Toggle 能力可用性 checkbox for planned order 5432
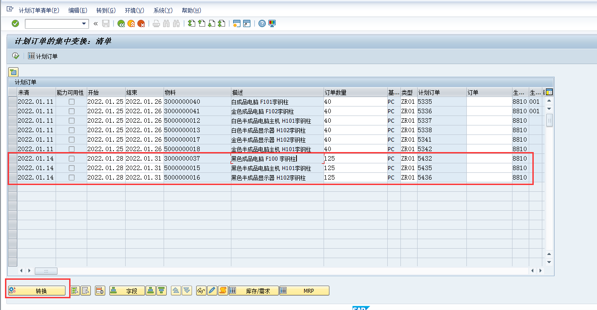597x310 pixels. click(x=71, y=158)
